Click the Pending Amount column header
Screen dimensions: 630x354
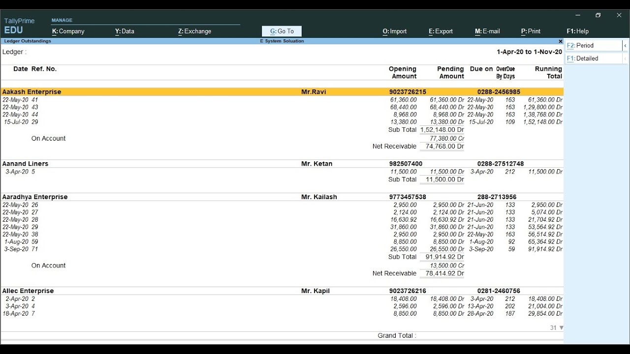pos(450,73)
